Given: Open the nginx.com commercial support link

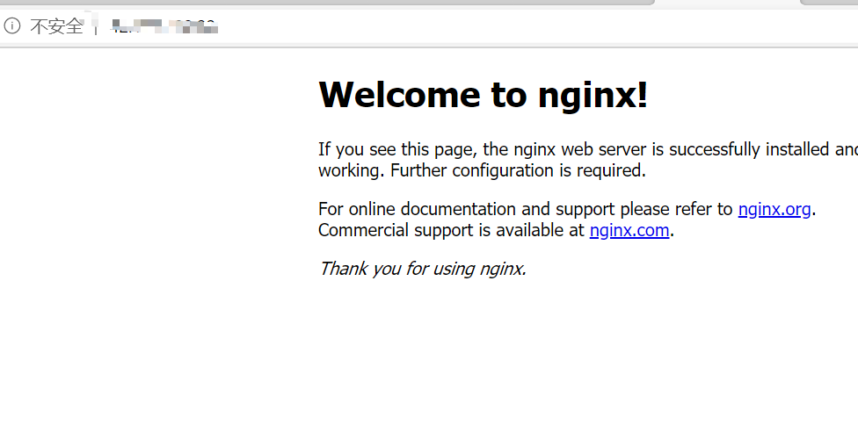Looking at the screenshot, I should (x=629, y=231).
